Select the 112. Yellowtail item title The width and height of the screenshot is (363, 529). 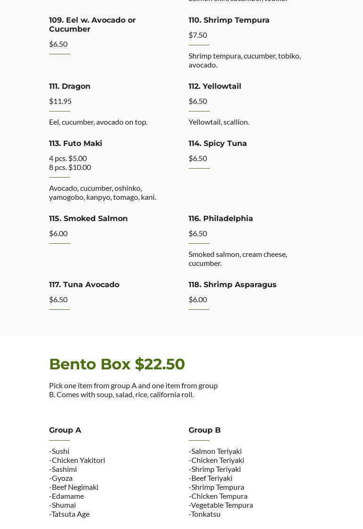click(215, 86)
